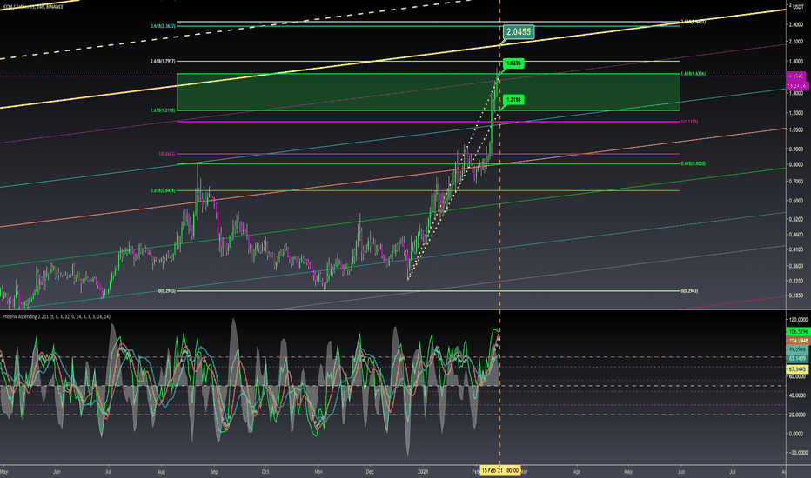811x478 pixels.
Task: Click the 1.618(1.2198) Fibonacci label on left
Action: (x=163, y=110)
